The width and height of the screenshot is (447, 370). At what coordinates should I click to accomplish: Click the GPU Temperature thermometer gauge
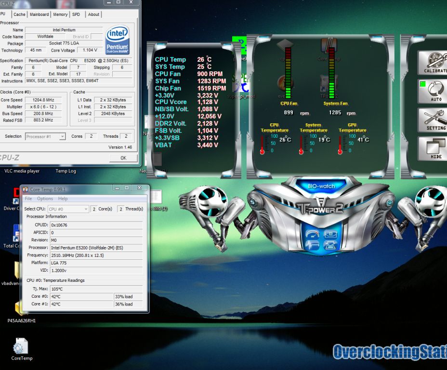click(340, 145)
